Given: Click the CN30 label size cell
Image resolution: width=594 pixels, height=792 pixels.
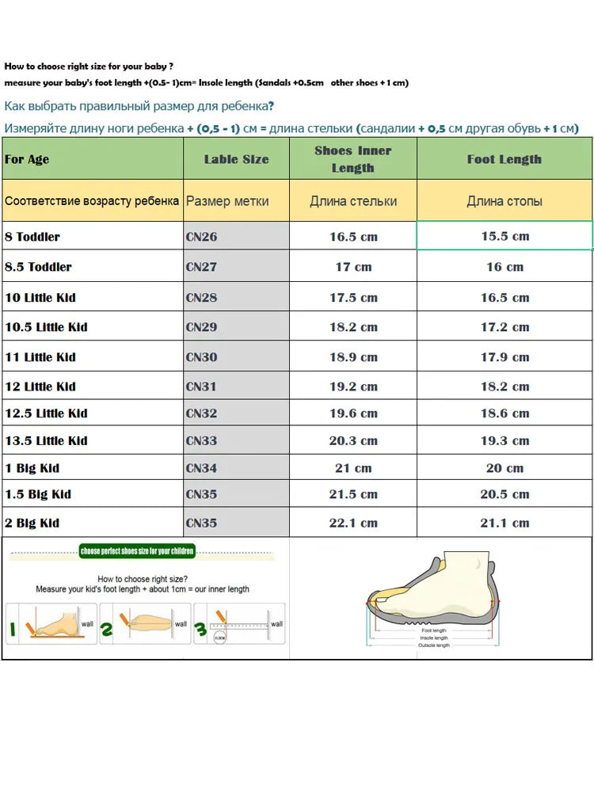Looking at the screenshot, I should 236,356.
